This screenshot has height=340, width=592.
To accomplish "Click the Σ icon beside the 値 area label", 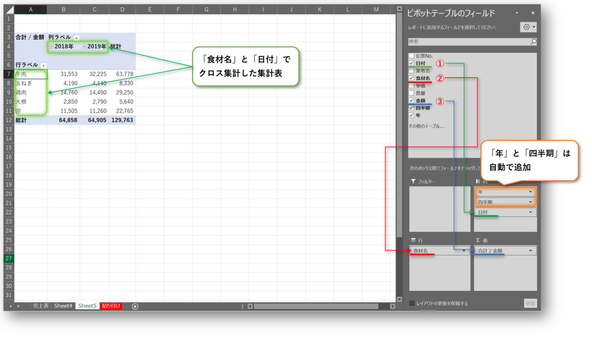I will [x=478, y=239].
